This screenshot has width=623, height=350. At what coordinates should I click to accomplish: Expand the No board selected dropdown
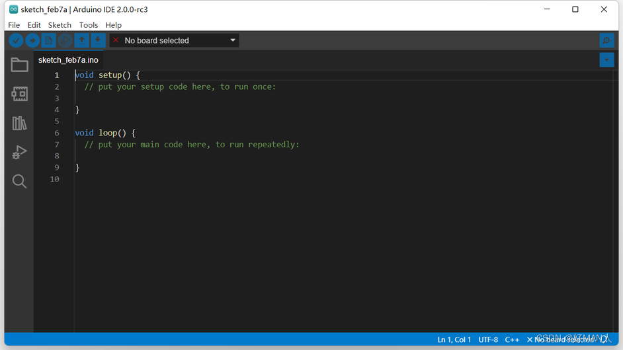[174, 40]
